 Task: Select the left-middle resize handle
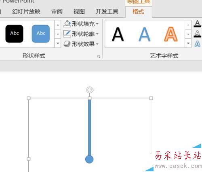pos(29,159)
